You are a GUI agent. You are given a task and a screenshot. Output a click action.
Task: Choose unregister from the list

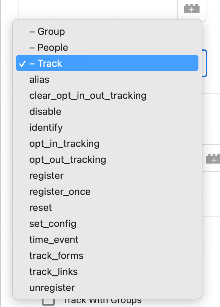pyautogui.click(x=52, y=288)
